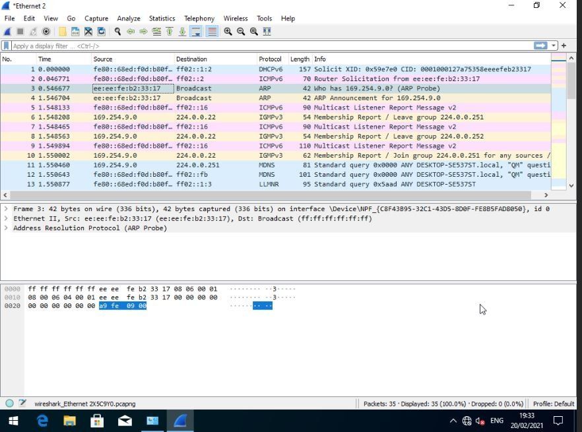
Task: Show hidden system tray icons
Action: pos(453,421)
